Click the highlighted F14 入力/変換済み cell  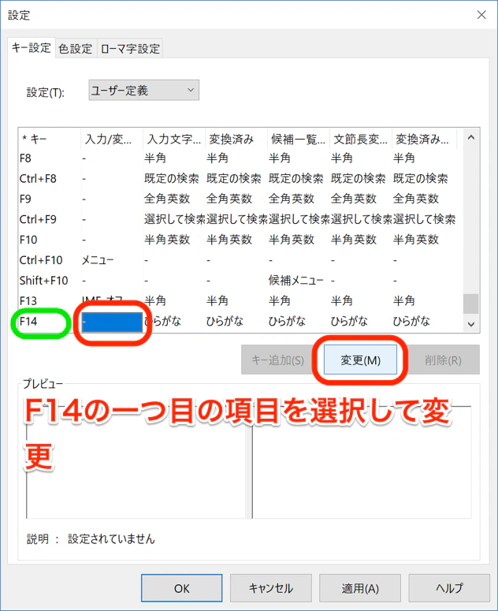(x=112, y=322)
